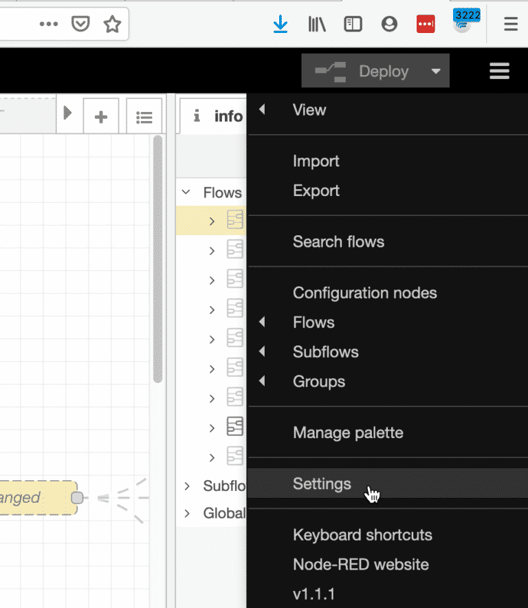Close the Node-RED main menu hamburger
Viewport: 528px width, 608px height.
(x=499, y=71)
